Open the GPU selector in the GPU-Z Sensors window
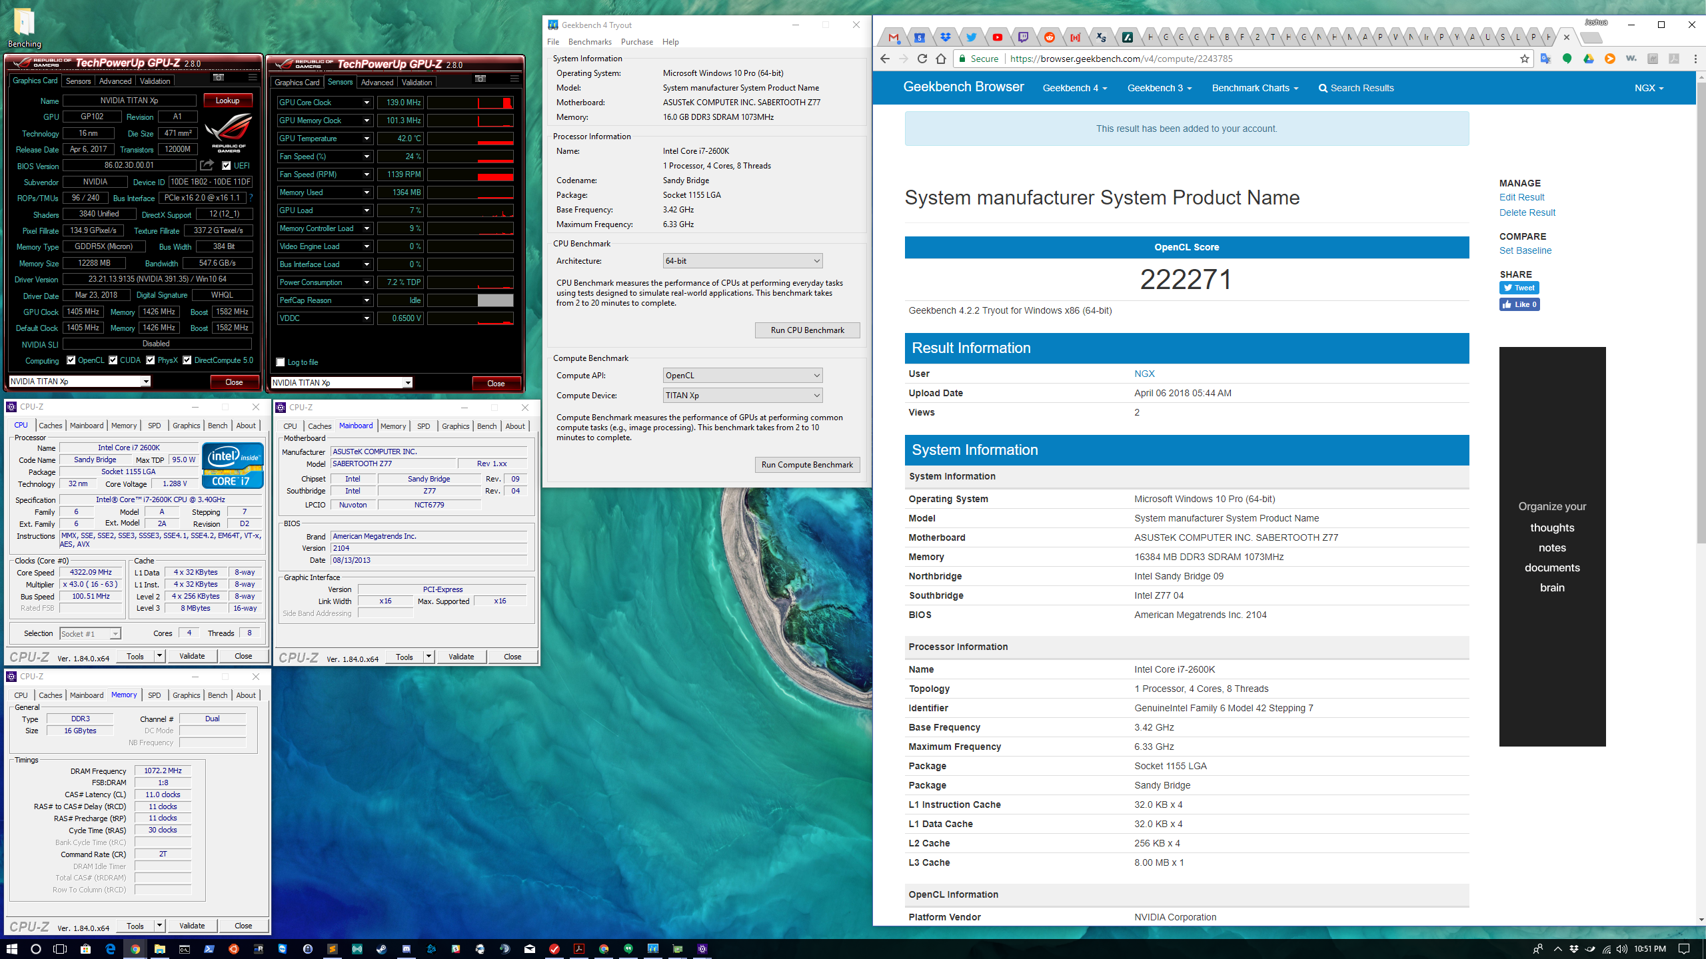Viewport: 1706px width, 959px height. (342, 383)
